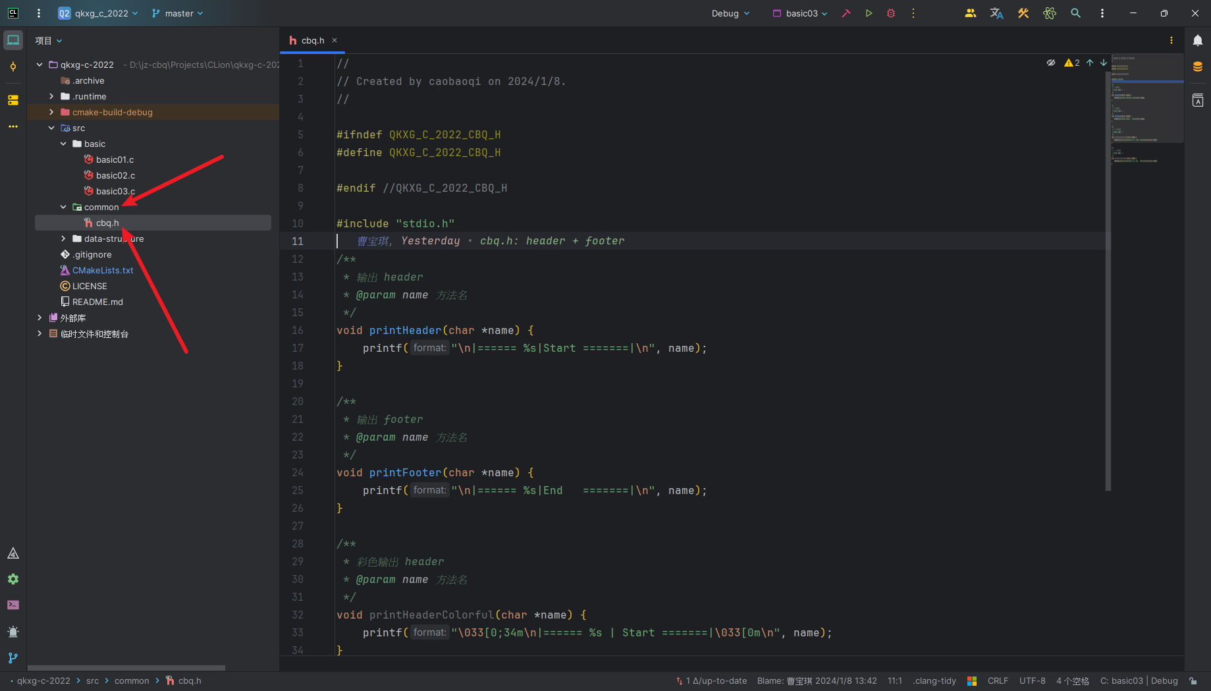Viewport: 1211px width, 691px height.
Task: Click the editor minimap preview
Action: coord(1147,109)
